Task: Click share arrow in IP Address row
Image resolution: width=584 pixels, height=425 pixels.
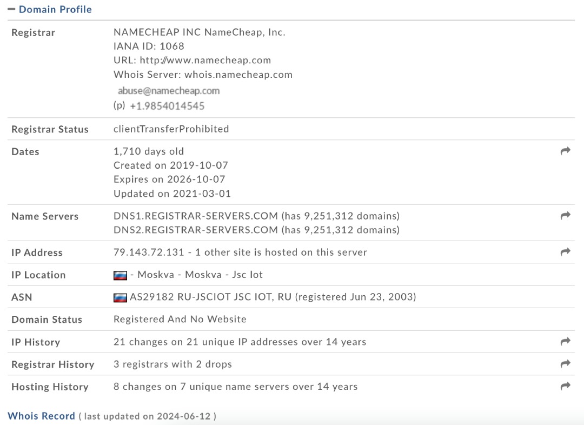Action: click(566, 252)
